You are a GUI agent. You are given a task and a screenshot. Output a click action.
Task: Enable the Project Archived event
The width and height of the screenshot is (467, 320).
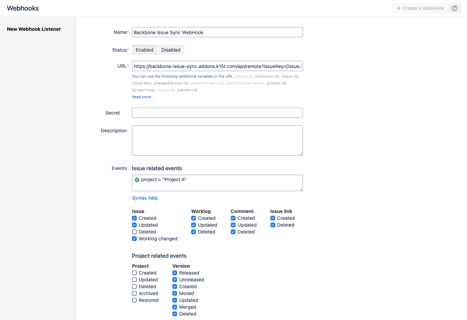click(x=134, y=293)
